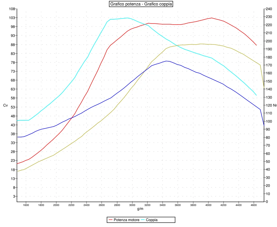Toggle the Coppia legend entry
This screenshot has width=277, height=227.
[152, 220]
